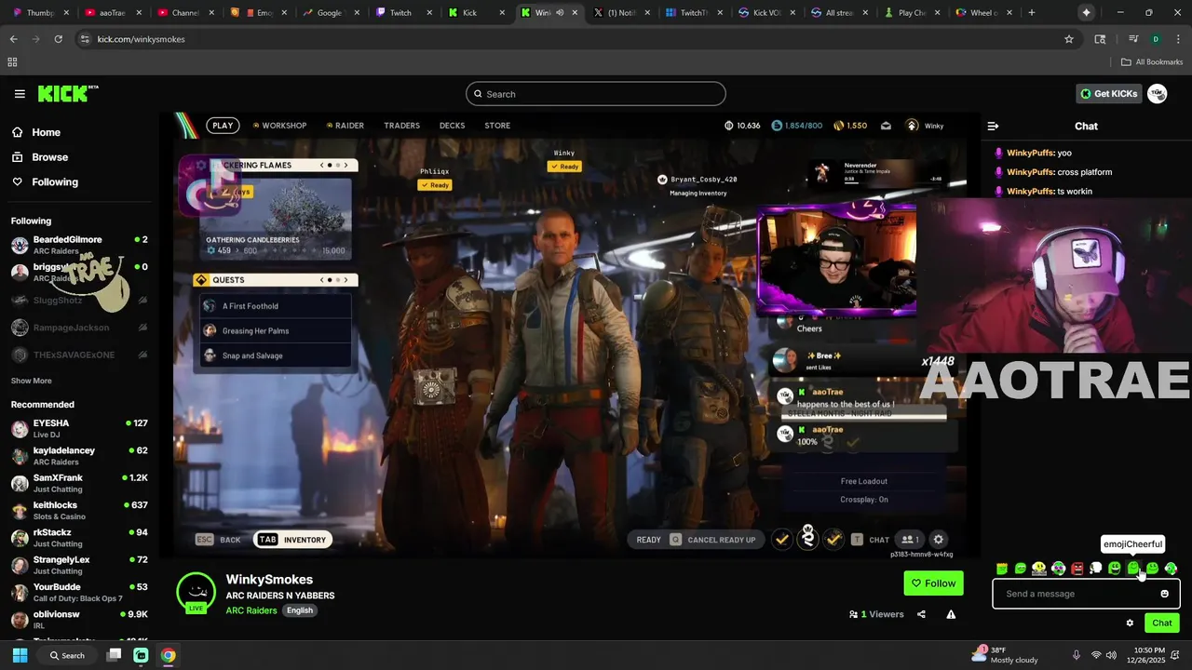Insert the first square green emote
The image size is (1192, 670).
tap(1002, 569)
